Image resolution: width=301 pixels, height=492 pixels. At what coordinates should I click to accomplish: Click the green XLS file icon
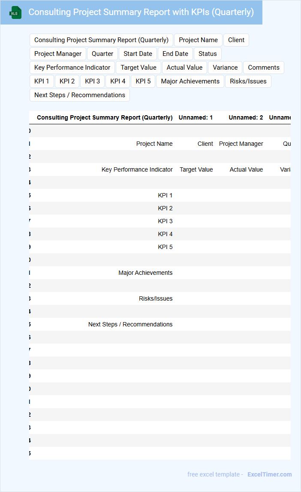click(x=15, y=12)
